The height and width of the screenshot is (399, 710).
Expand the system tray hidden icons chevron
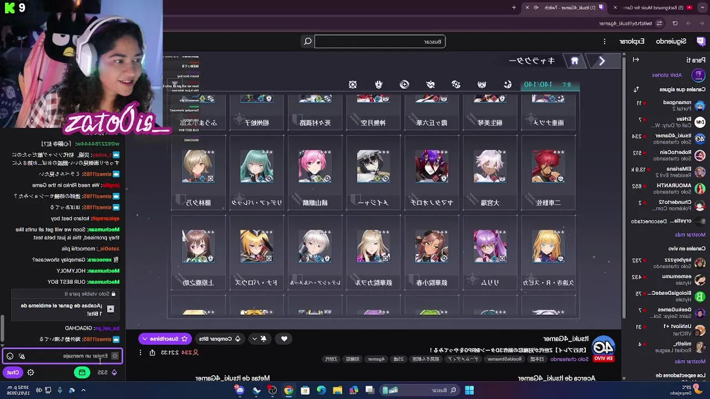click(84, 390)
